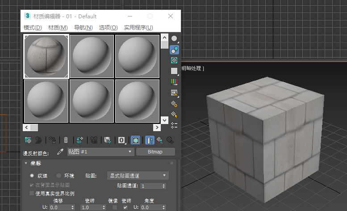347x211 pixels.
Task: Select the 环境 radio button
Action: (59, 175)
